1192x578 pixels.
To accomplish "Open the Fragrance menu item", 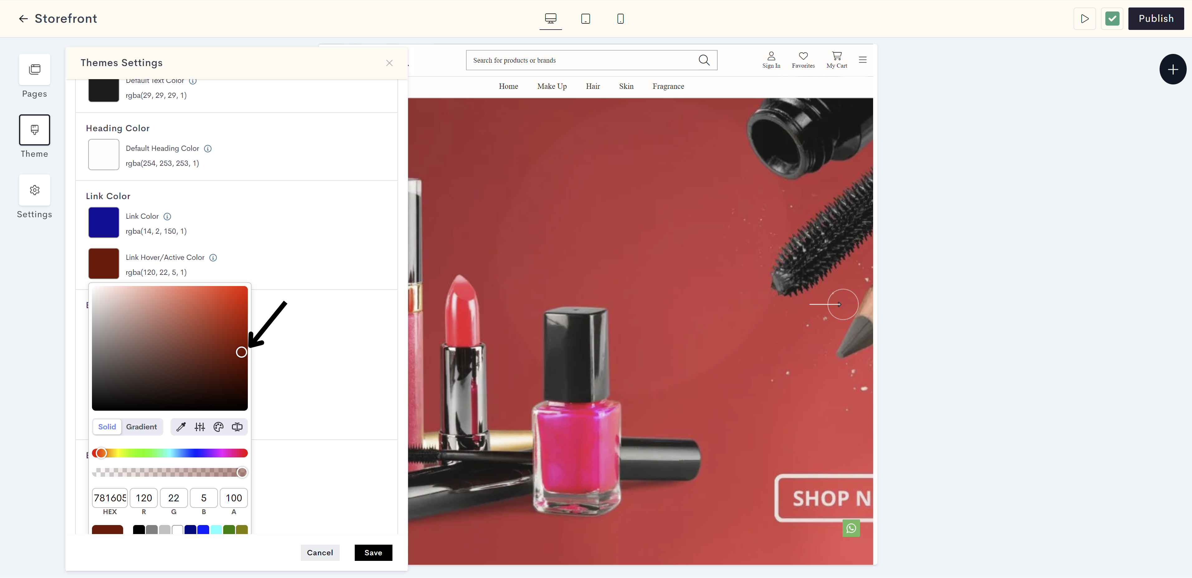I will click(668, 87).
